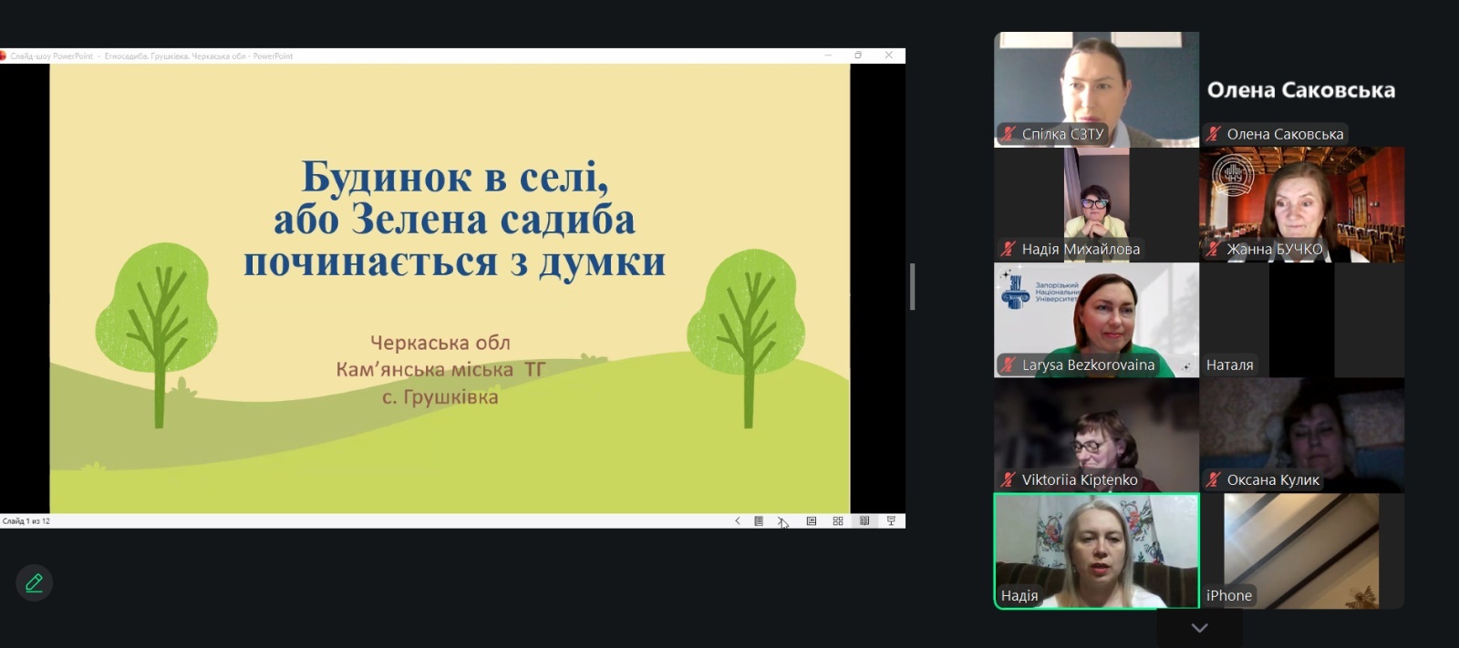The width and height of the screenshot is (1459, 648).
Task: Advance to next slide with right arrow
Action: 781,521
